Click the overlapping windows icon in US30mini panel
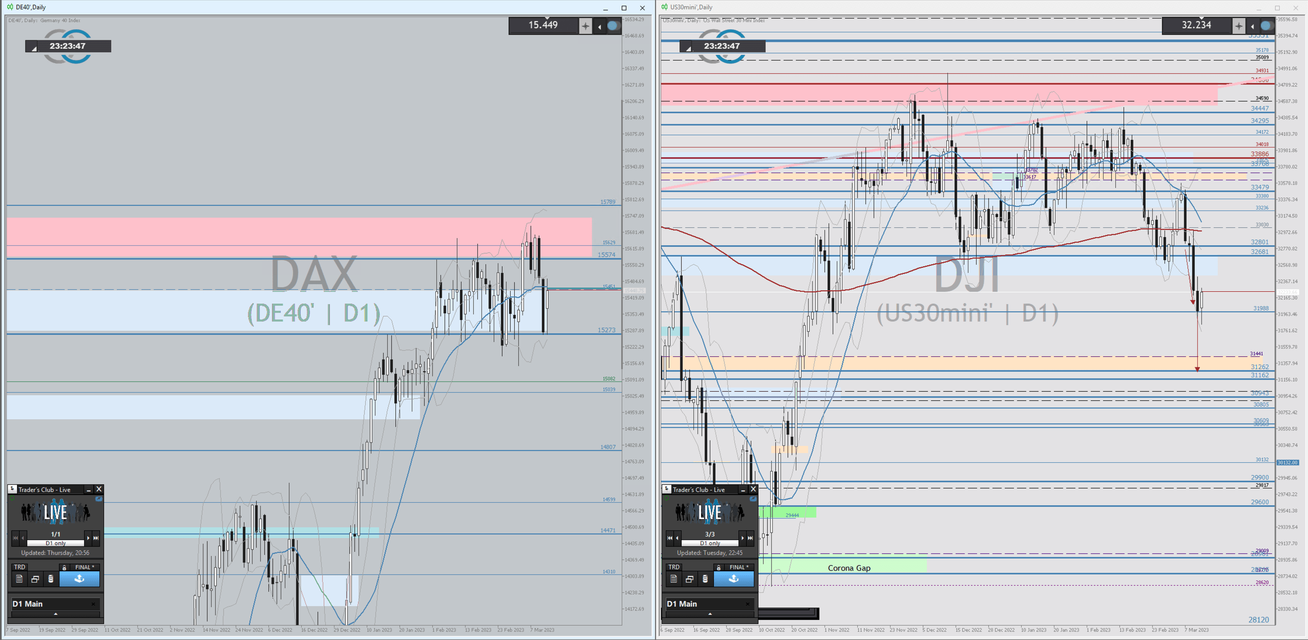 coord(689,579)
